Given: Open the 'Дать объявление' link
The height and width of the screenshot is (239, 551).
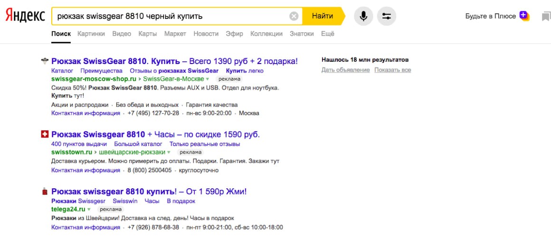Looking at the screenshot, I should (345, 70).
